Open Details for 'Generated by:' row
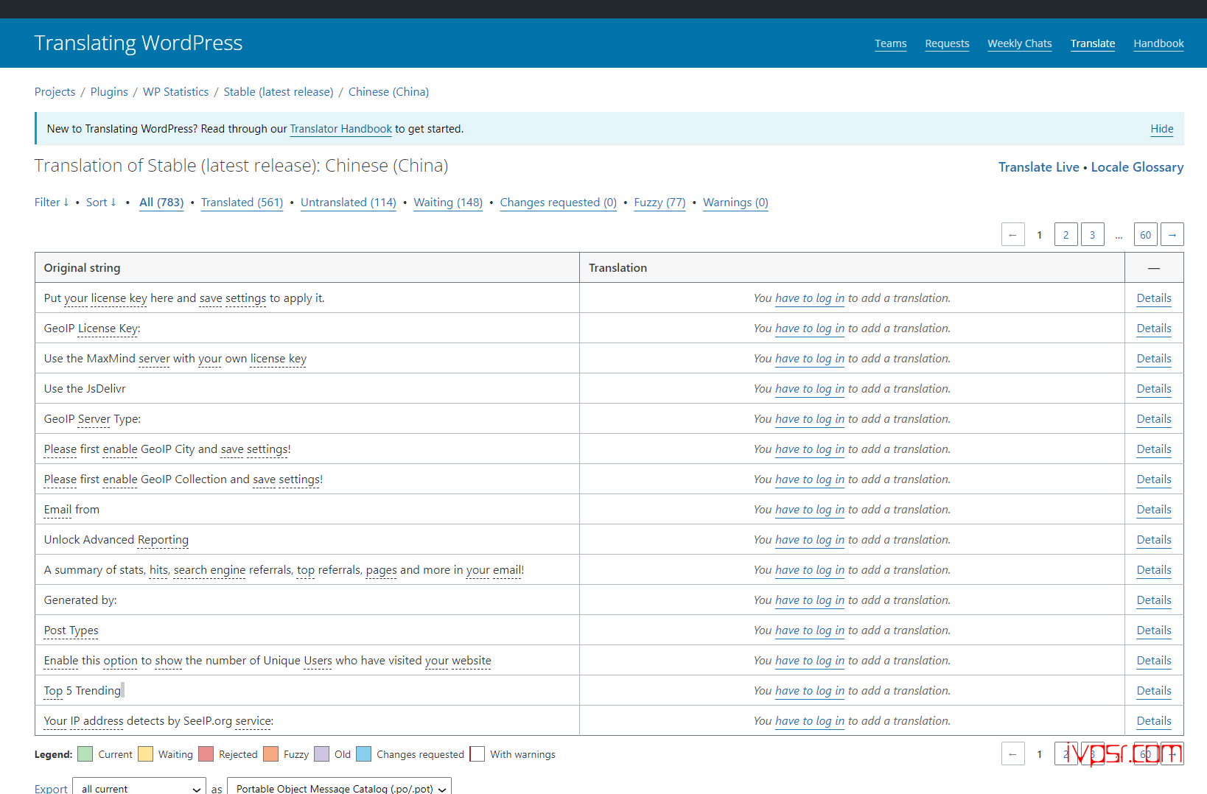This screenshot has width=1207, height=794. point(1154,600)
